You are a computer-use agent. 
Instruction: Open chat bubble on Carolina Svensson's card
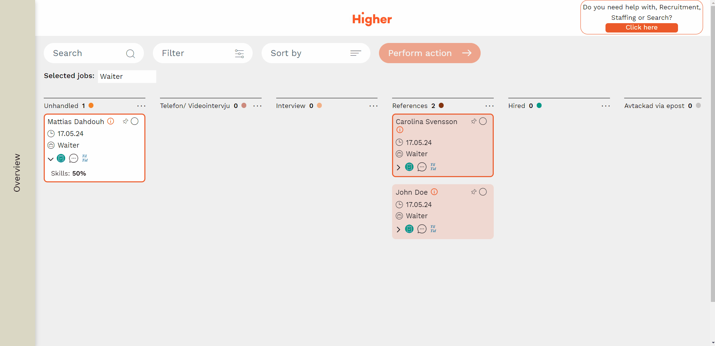[422, 167]
